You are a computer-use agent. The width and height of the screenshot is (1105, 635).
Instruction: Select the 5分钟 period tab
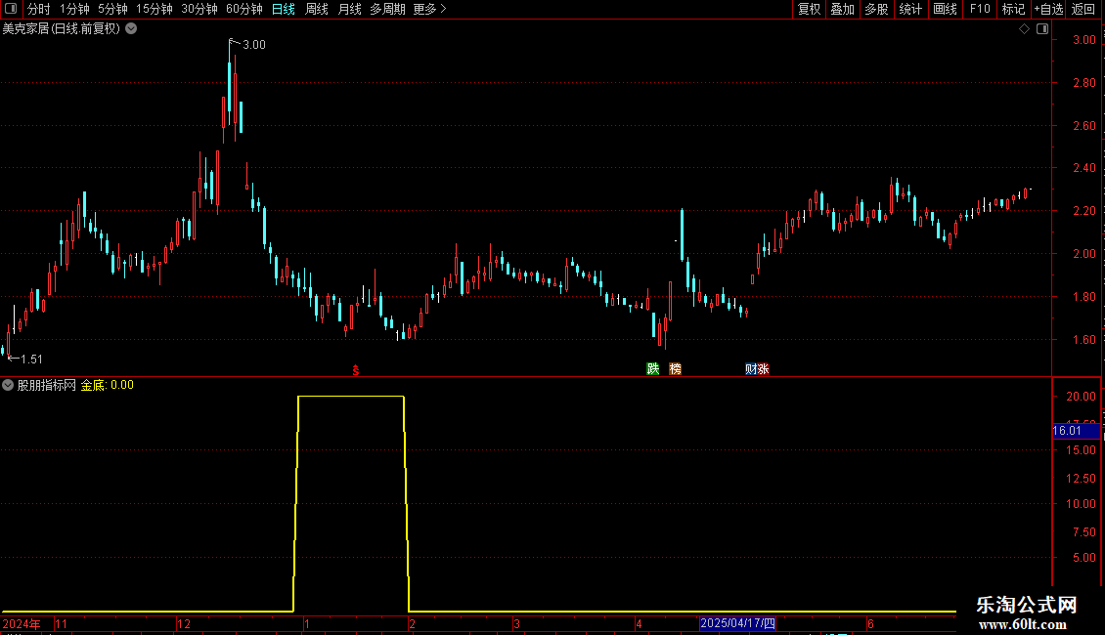(x=112, y=9)
